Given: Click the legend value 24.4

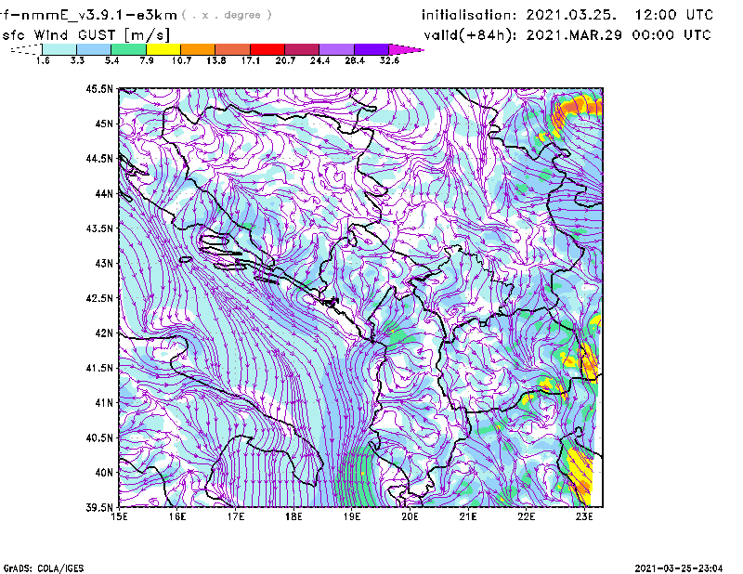Looking at the screenshot, I should click(x=319, y=60).
